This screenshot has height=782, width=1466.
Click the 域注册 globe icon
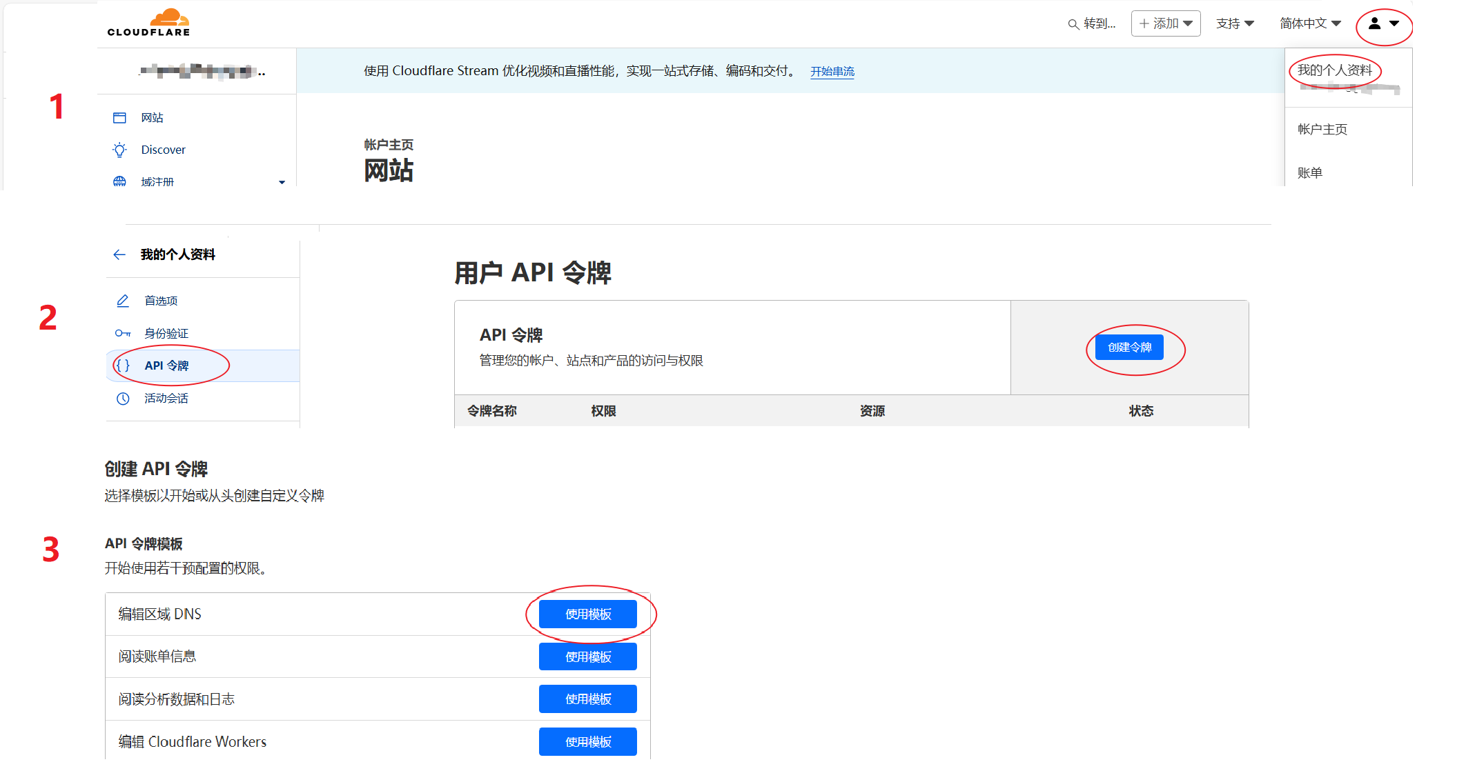coord(119,181)
